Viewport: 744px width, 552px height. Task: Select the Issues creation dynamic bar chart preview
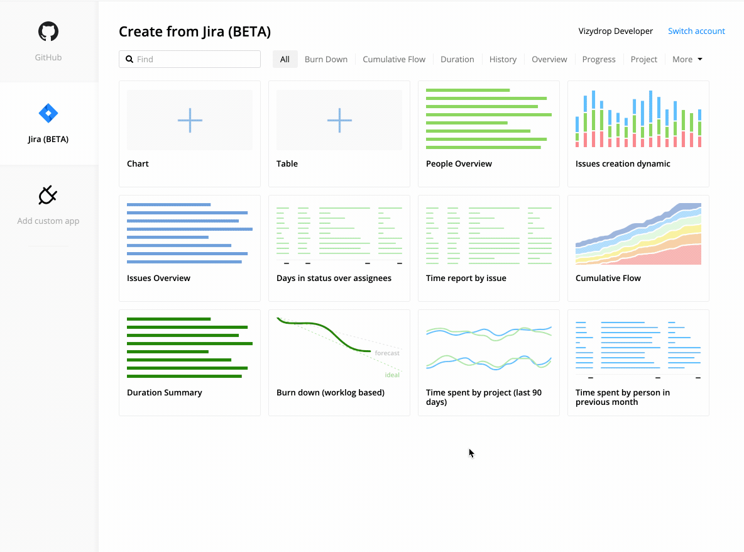click(x=638, y=119)
